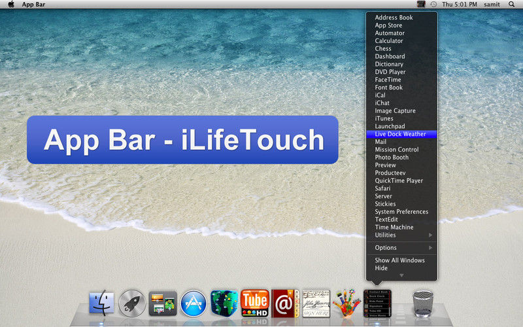Open Stickies from the menu
The width and height of the screenshot is (523, 327).
pyautogui.click(x=401, y=203)
